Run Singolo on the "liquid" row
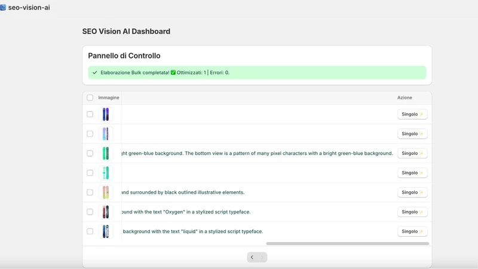 412,231
